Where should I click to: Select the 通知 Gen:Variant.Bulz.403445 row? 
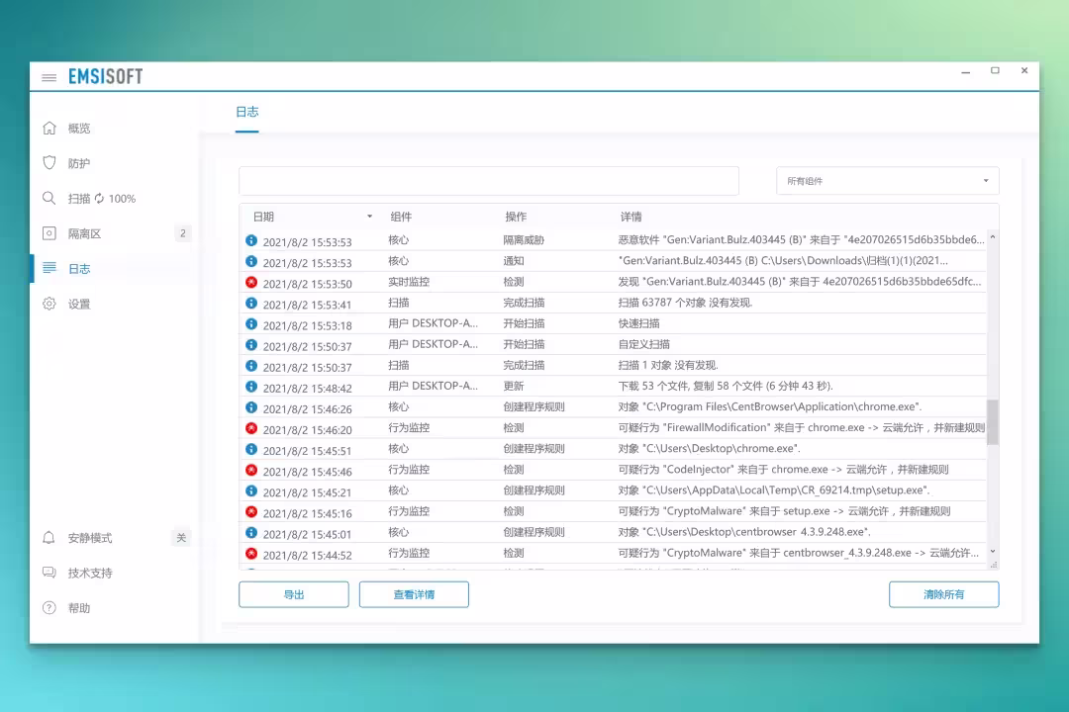613,262
